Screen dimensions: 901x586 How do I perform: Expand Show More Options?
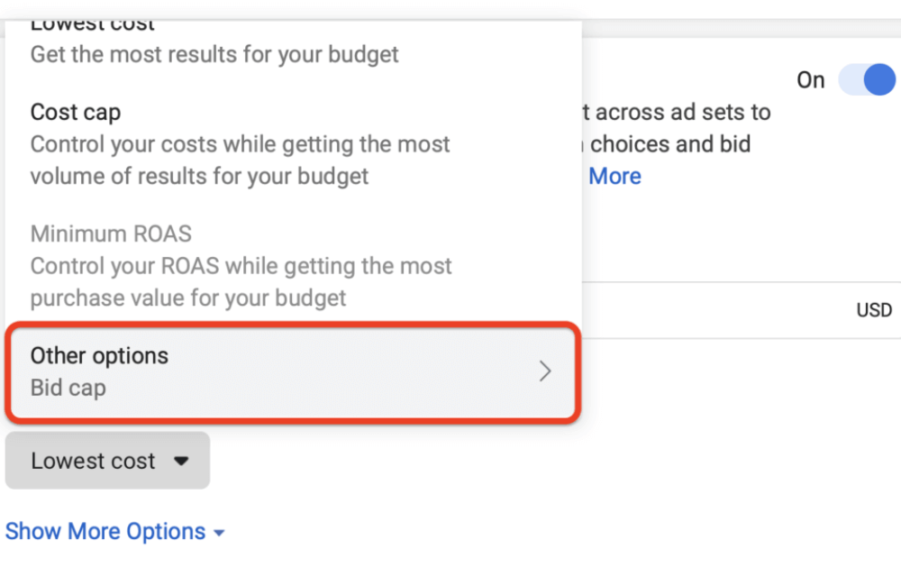point(105,532)
